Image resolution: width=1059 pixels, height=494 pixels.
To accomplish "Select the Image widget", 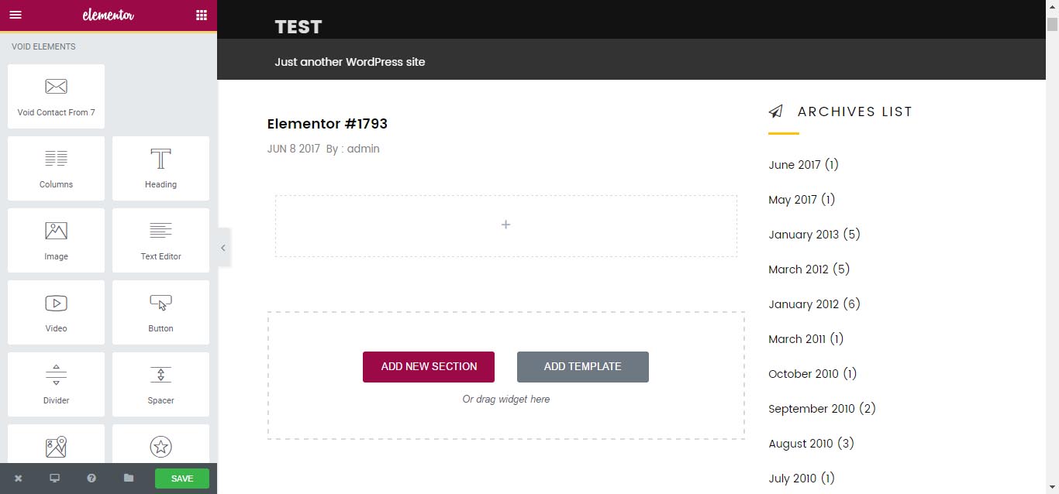I will coord(56,240).
